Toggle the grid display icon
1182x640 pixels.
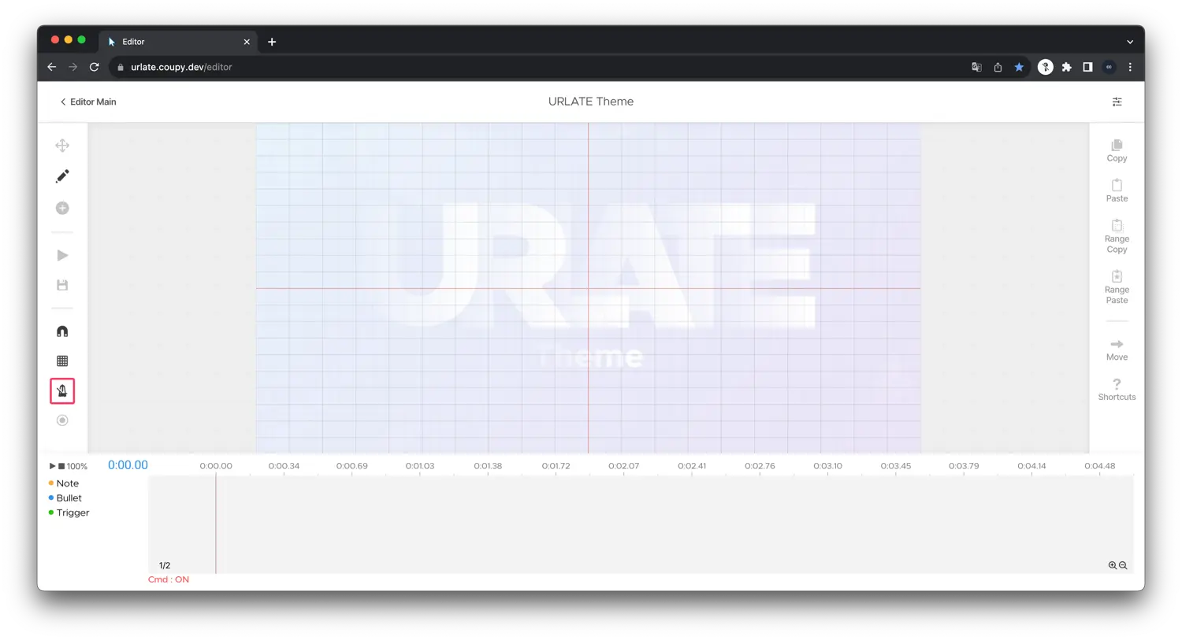62,361
